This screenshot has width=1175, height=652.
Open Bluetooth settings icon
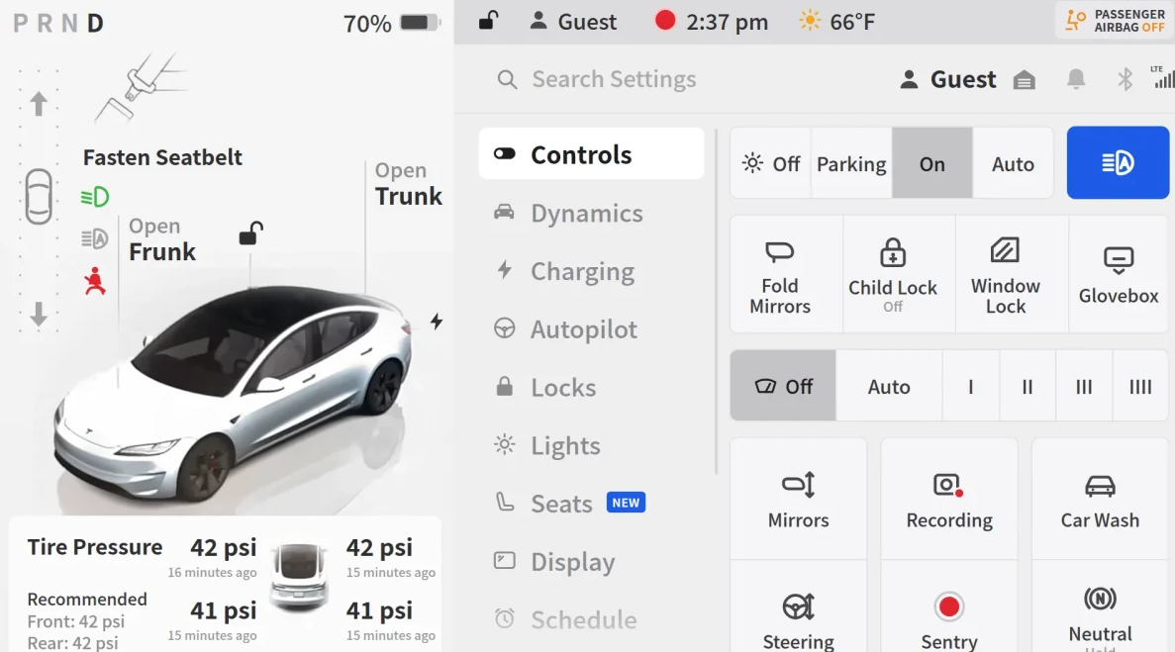point(1125,79)
